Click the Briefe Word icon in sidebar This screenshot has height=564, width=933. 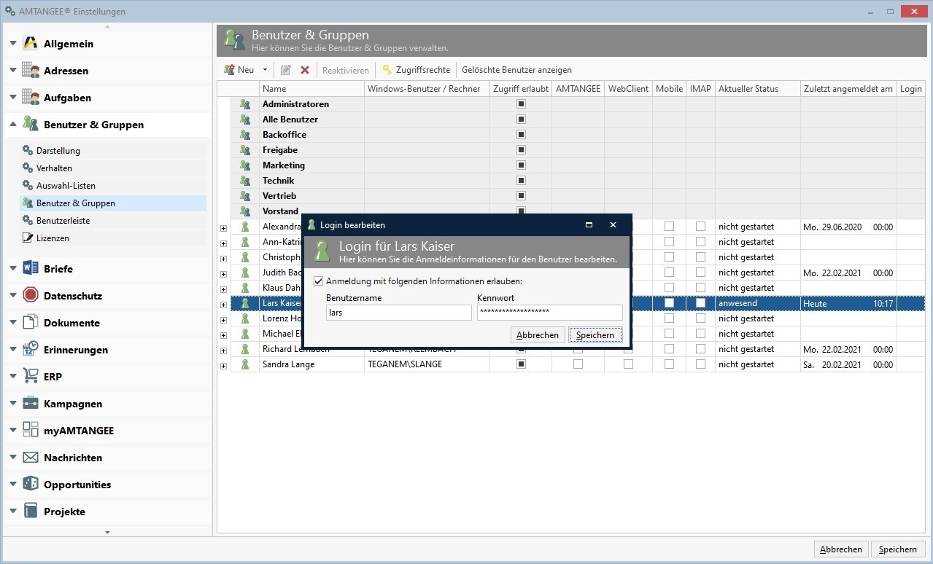click(30, 268)
